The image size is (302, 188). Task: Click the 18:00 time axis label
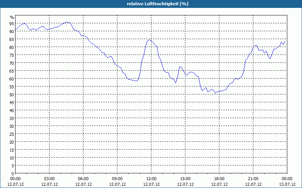pyautogui.click(x=219, y=179)
